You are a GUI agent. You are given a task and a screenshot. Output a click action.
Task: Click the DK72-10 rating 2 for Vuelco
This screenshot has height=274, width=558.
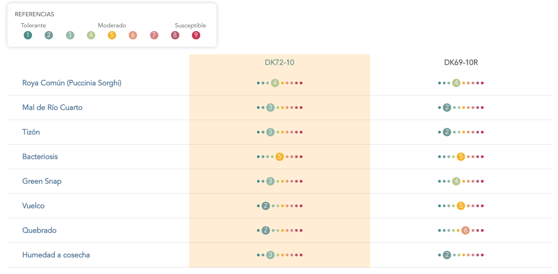pyautogui.click(x=266, y=206)
